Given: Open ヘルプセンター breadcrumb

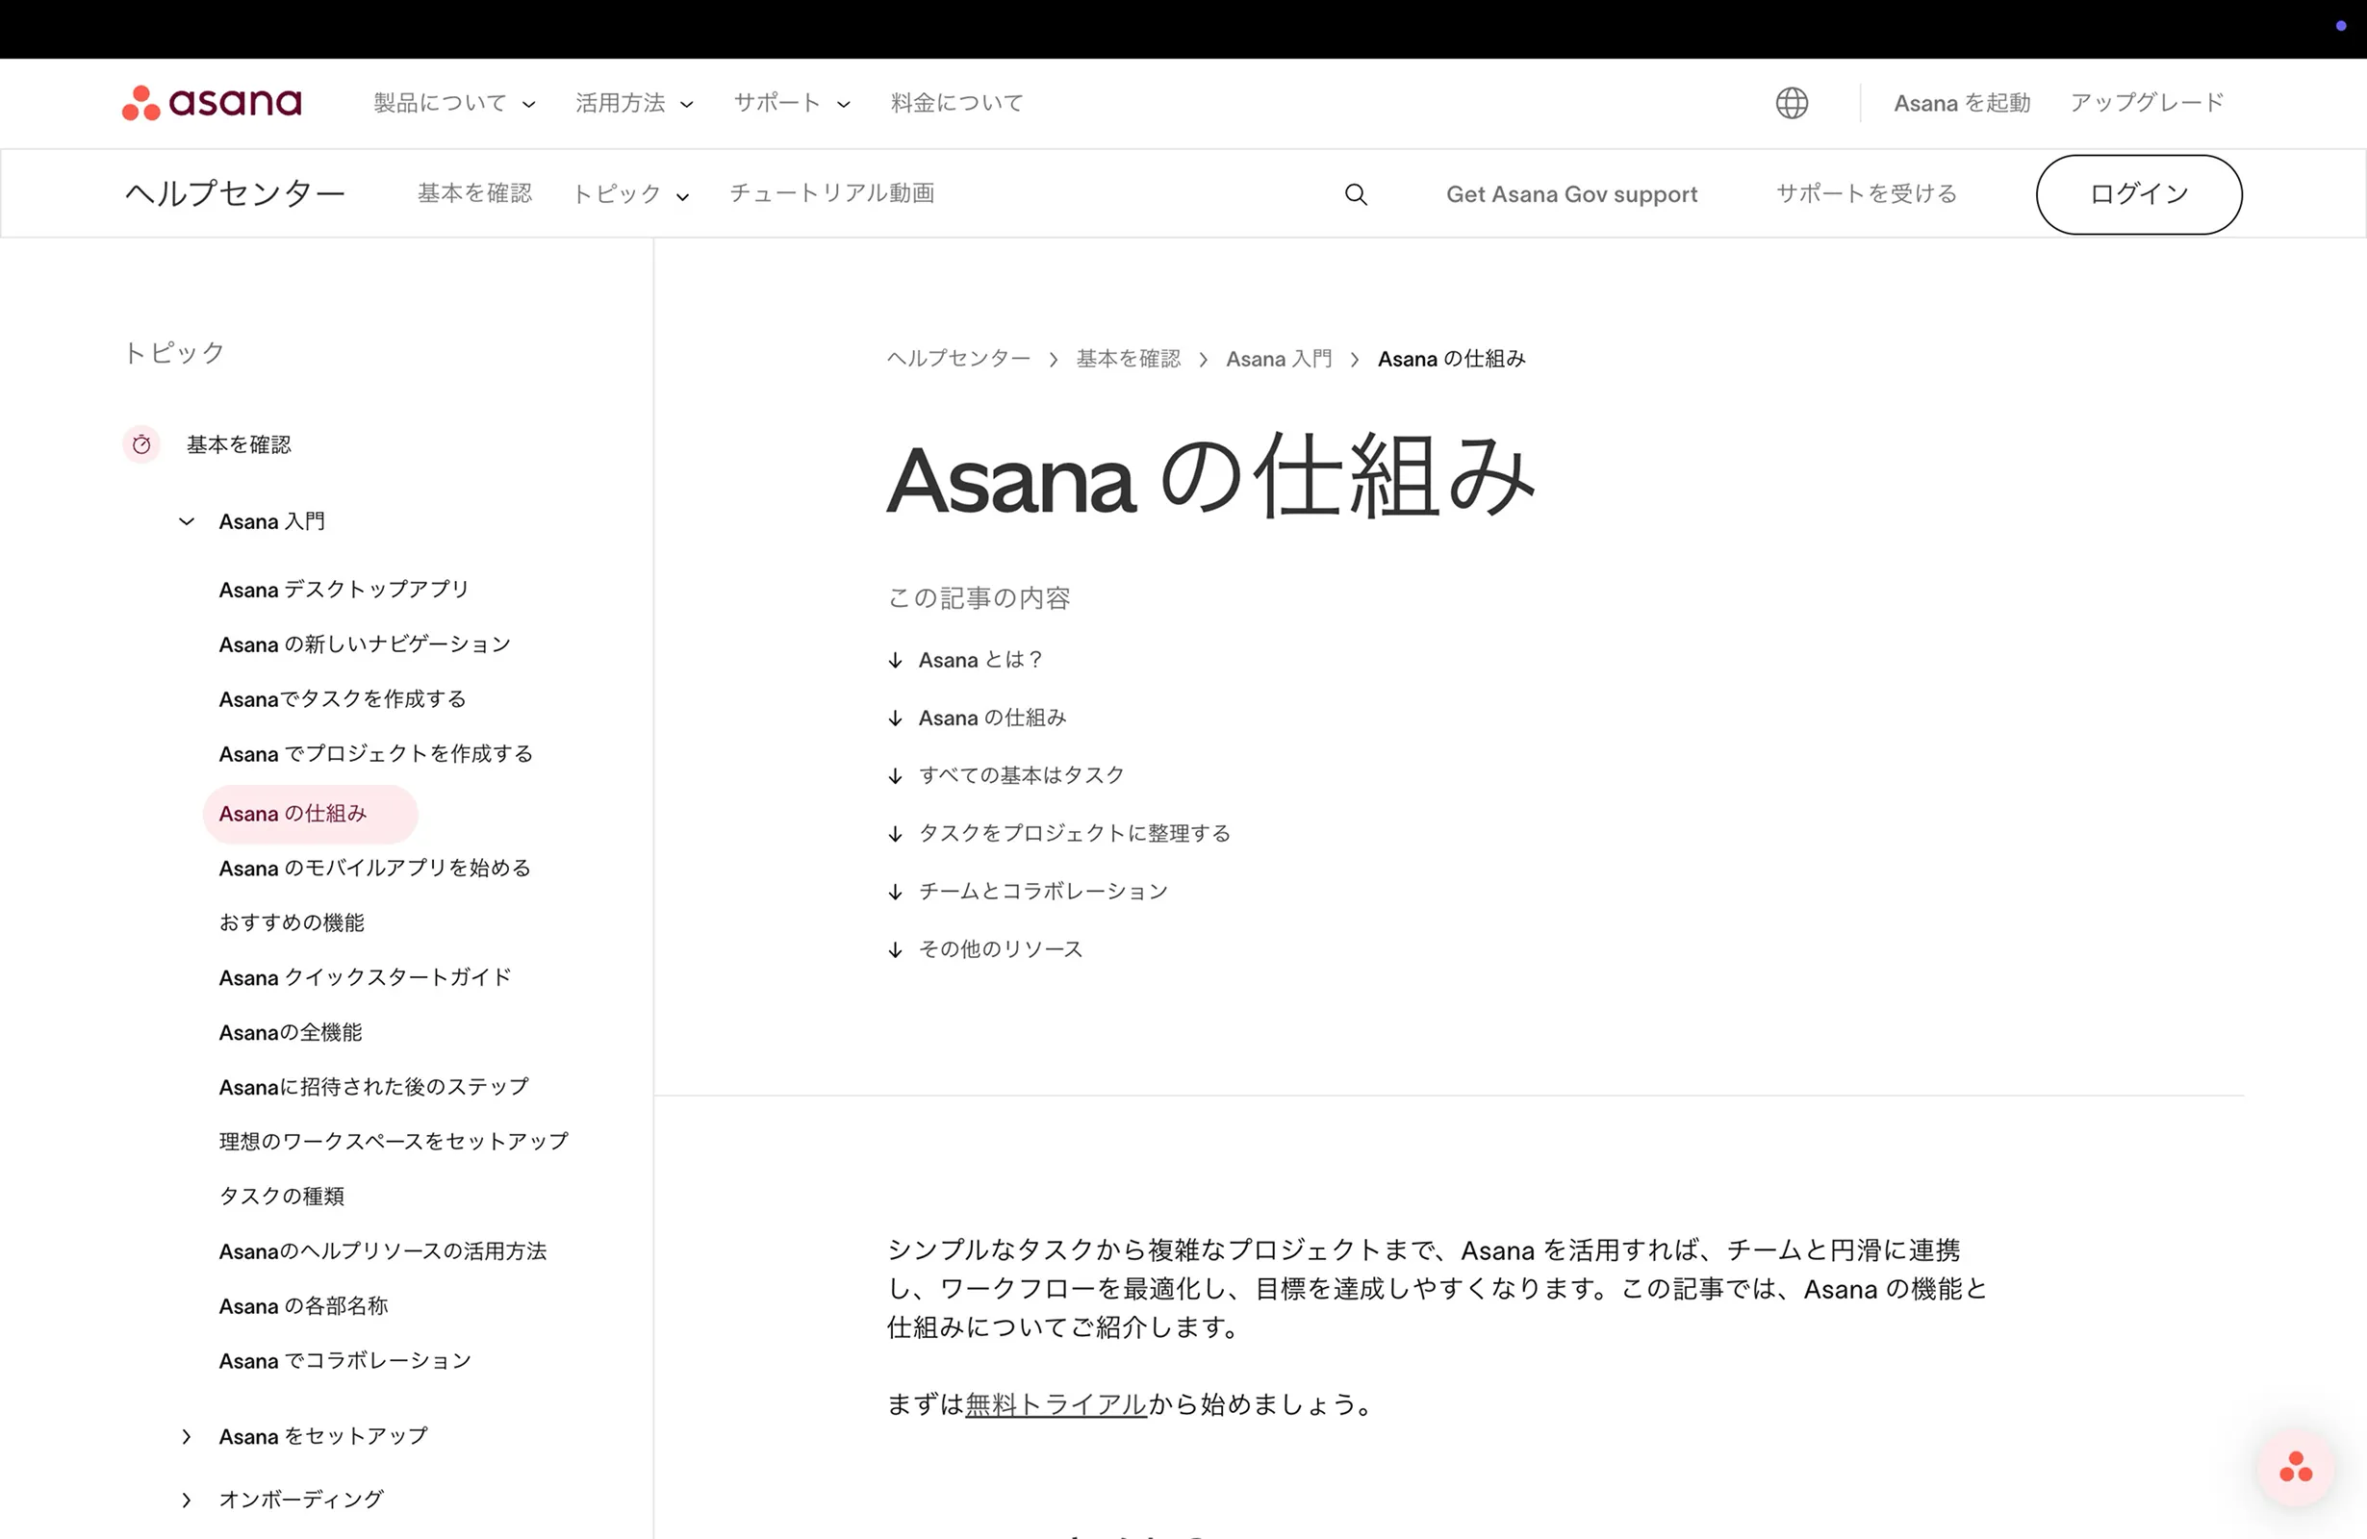Looking at the screenshot, I should click(958, 359).
